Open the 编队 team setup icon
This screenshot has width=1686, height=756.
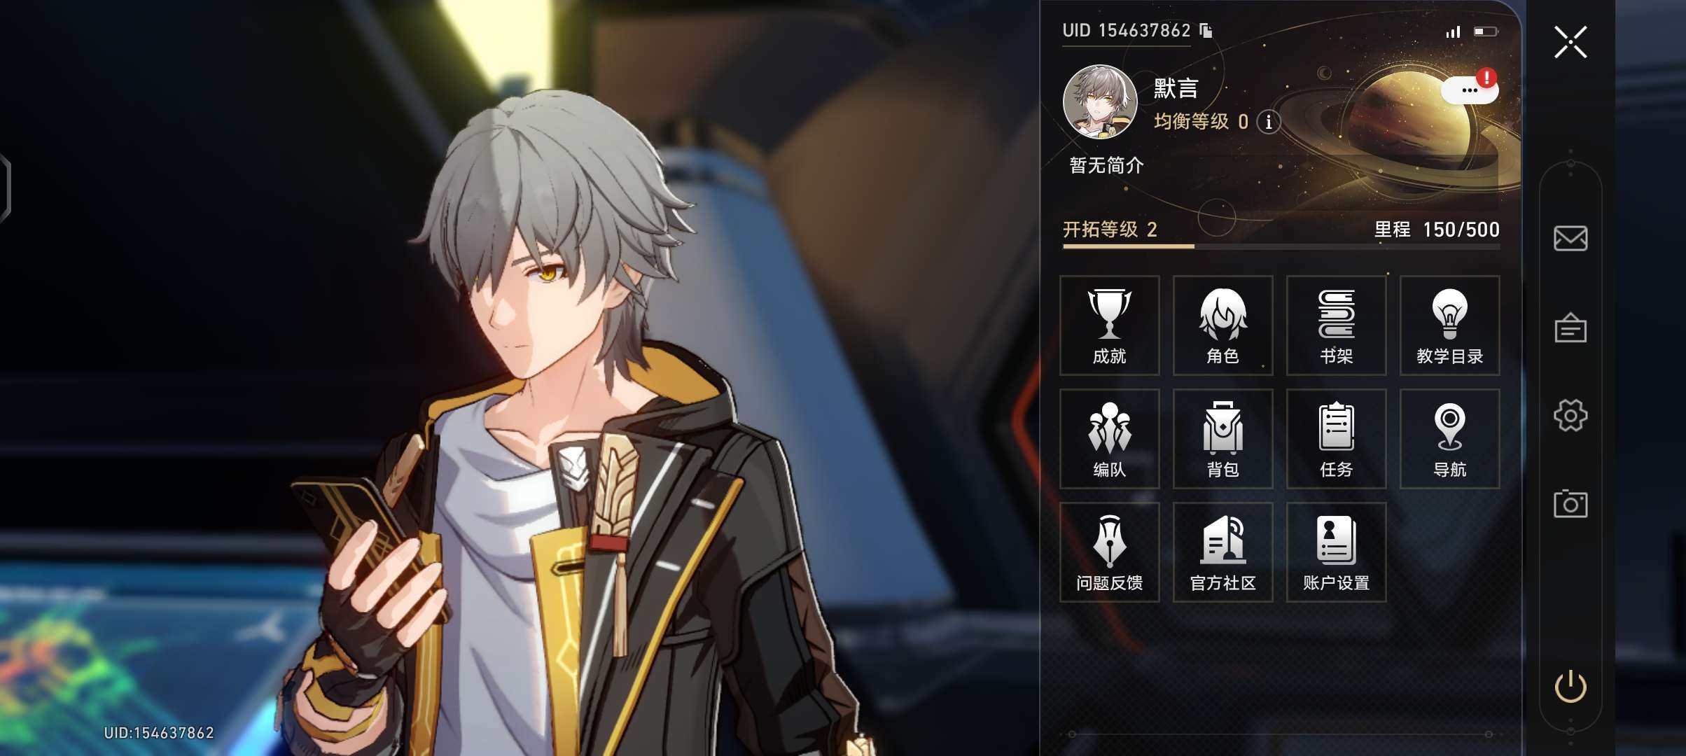pos(1109,439)
